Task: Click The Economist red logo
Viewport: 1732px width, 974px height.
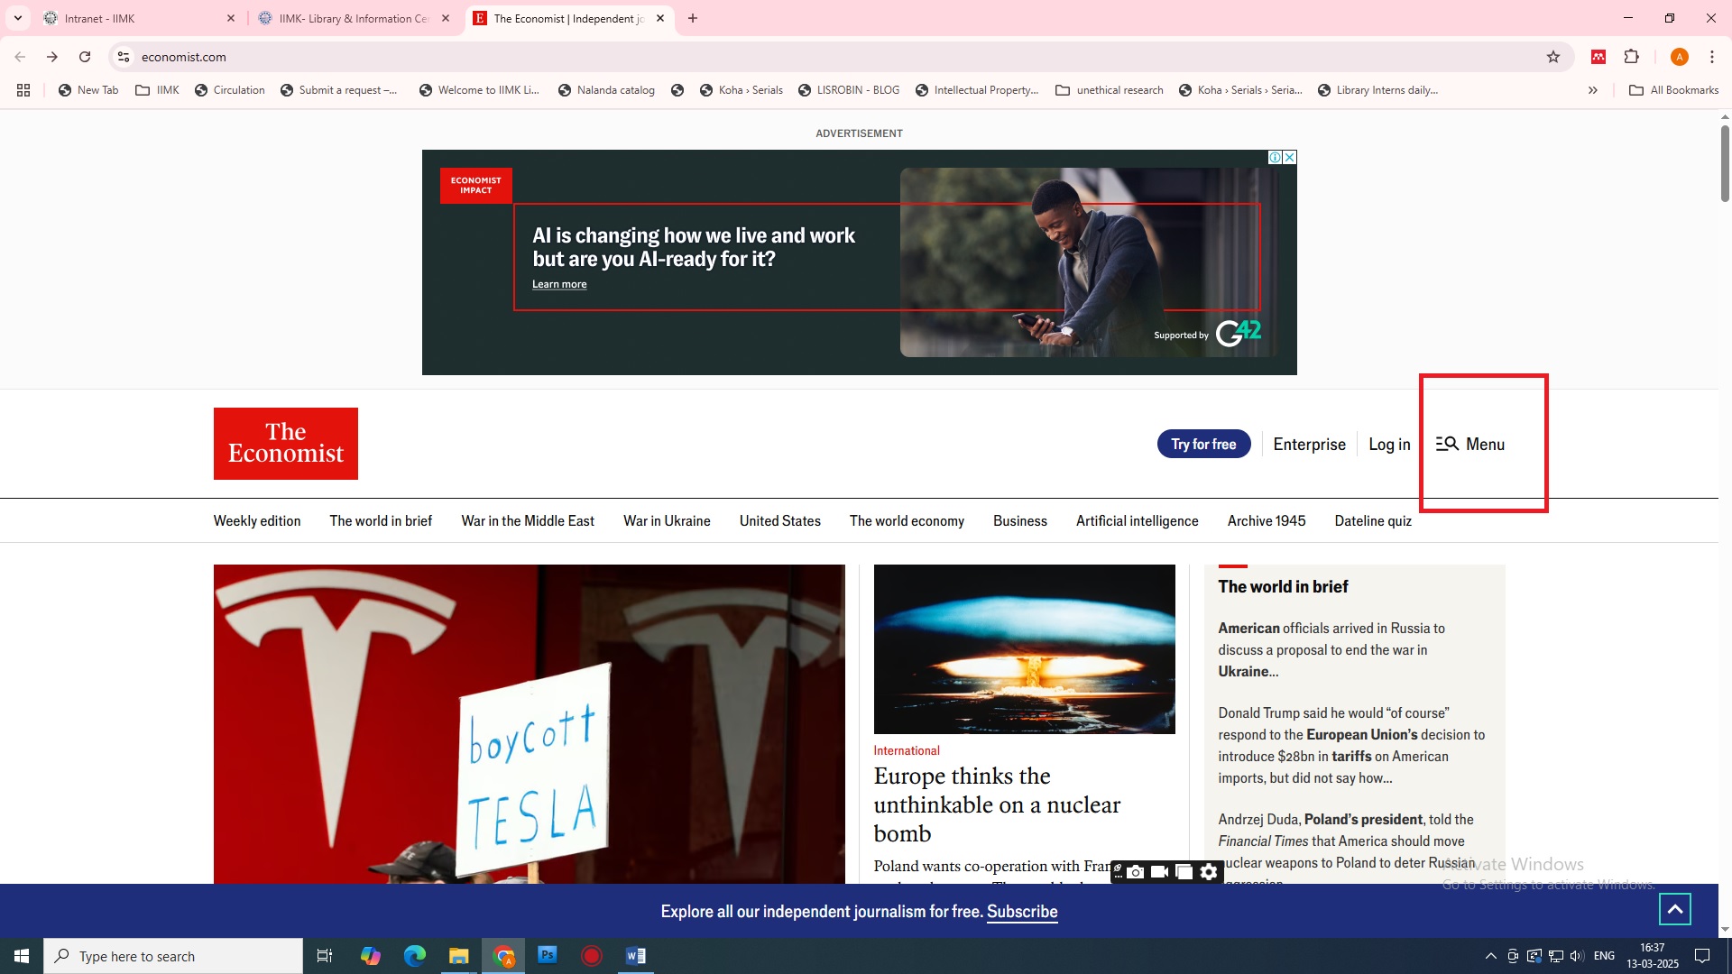Action: pos(285,444)
